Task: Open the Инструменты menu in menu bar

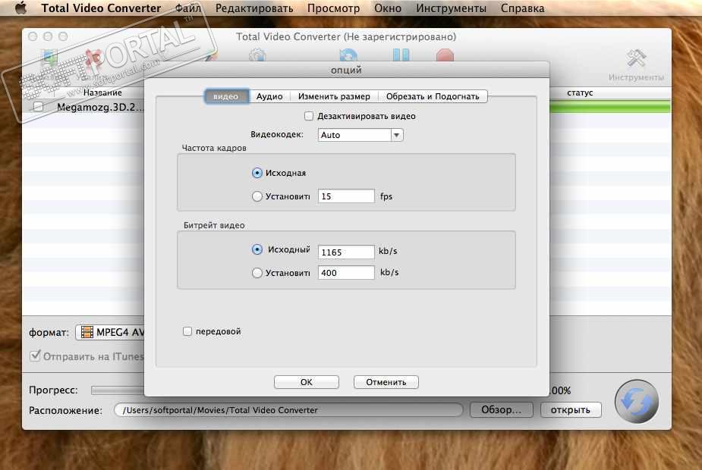Action: [451, 8]
